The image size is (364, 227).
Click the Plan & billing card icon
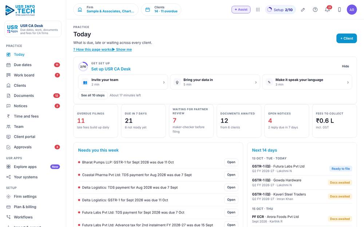pos(8,207)
